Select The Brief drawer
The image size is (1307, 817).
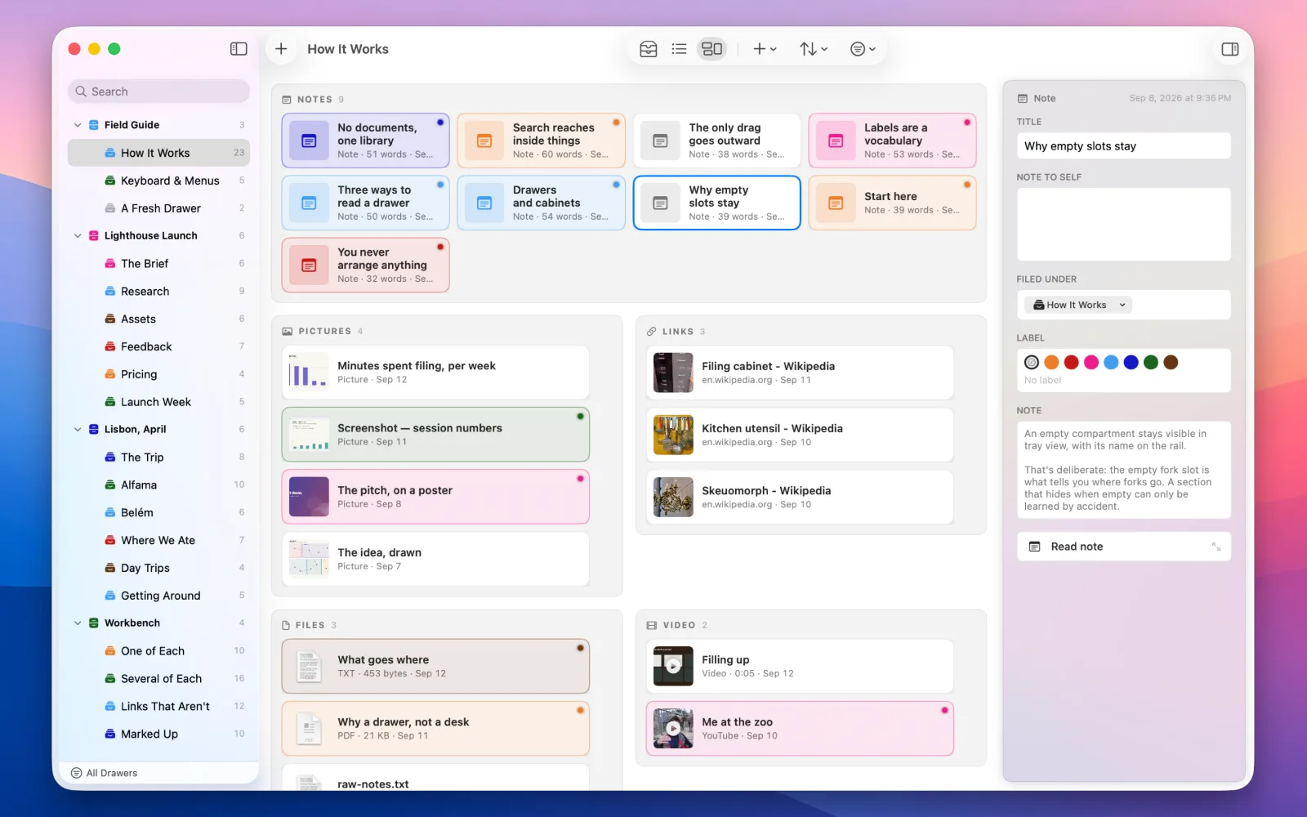(158, 263)
